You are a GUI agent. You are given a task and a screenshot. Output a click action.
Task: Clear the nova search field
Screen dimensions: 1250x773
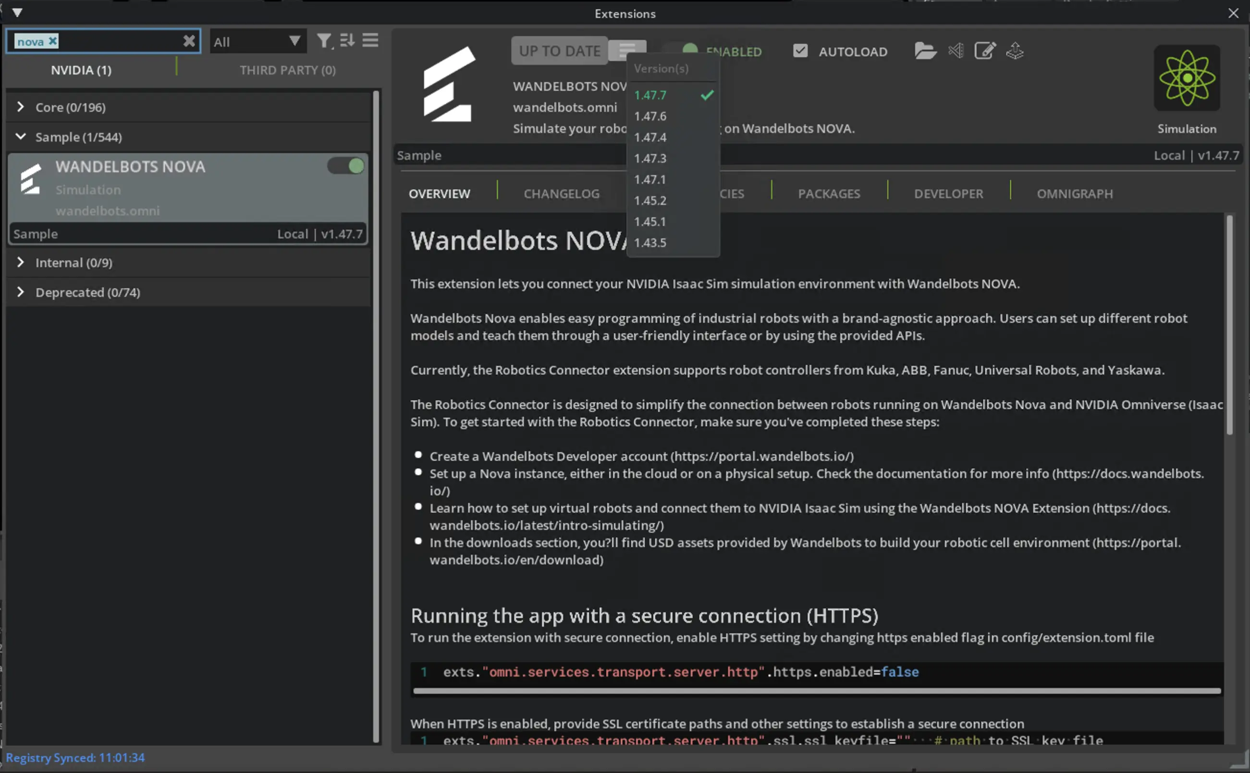tap(190, 41)
